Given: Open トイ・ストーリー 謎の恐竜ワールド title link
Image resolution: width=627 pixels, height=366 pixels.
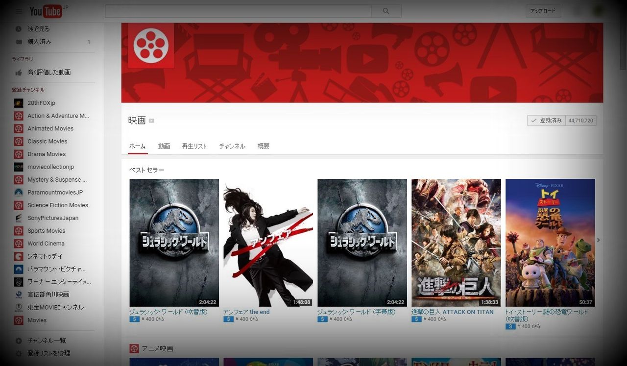Looking at the screenshot, I should [547, 315].
